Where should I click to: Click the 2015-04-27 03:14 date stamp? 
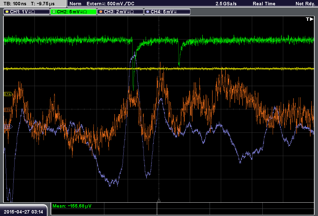(24, 212)
